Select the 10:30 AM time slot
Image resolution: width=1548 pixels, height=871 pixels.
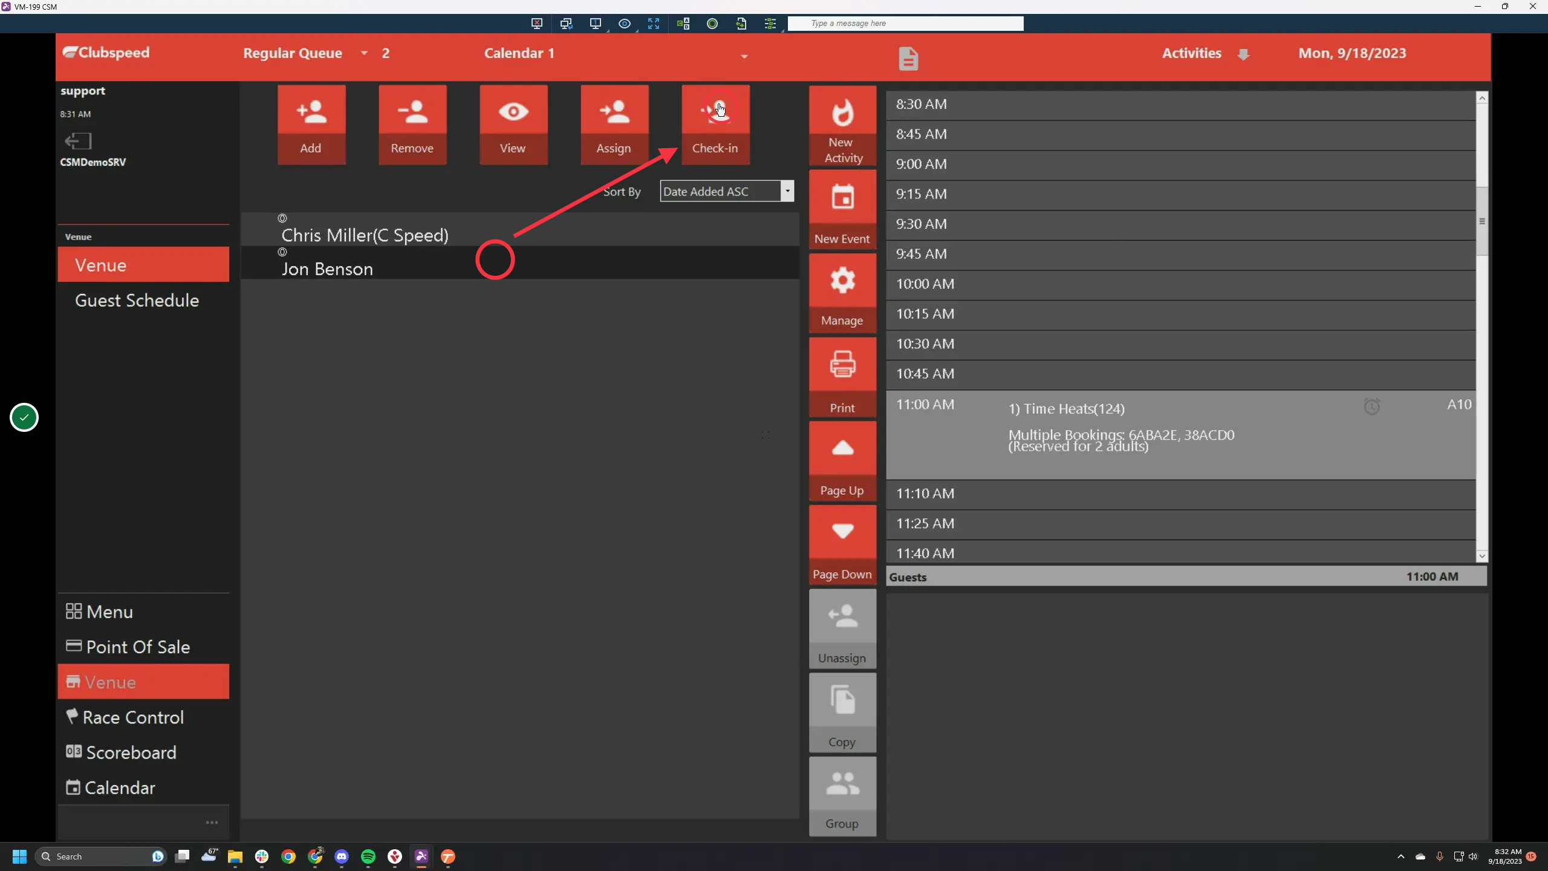coord(1180,345)
